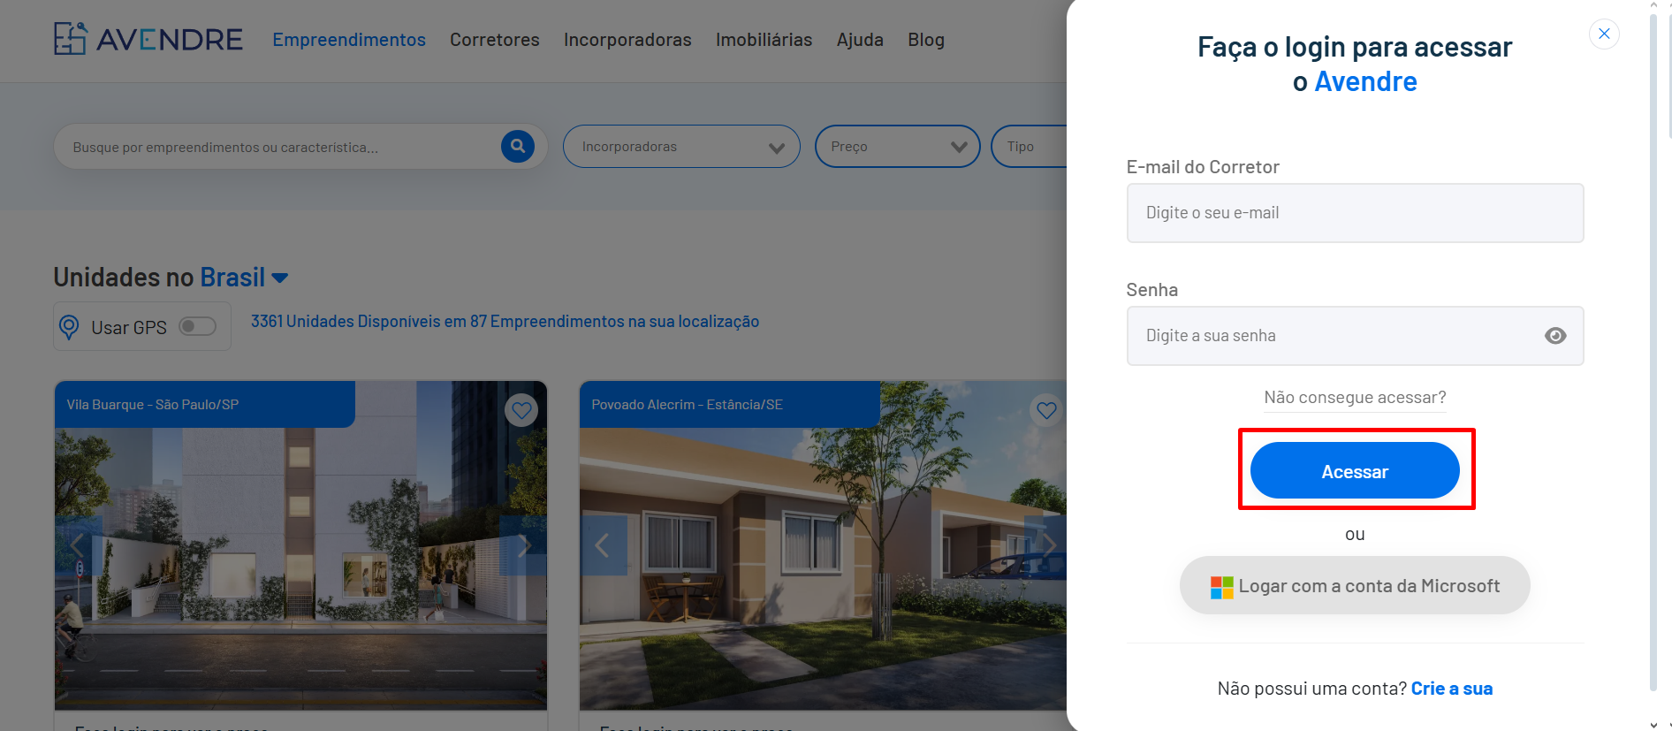Click the Microsoft logo icon
Image resolution: width=1672 pixels, height=731 pixels.
[1221, 587]
